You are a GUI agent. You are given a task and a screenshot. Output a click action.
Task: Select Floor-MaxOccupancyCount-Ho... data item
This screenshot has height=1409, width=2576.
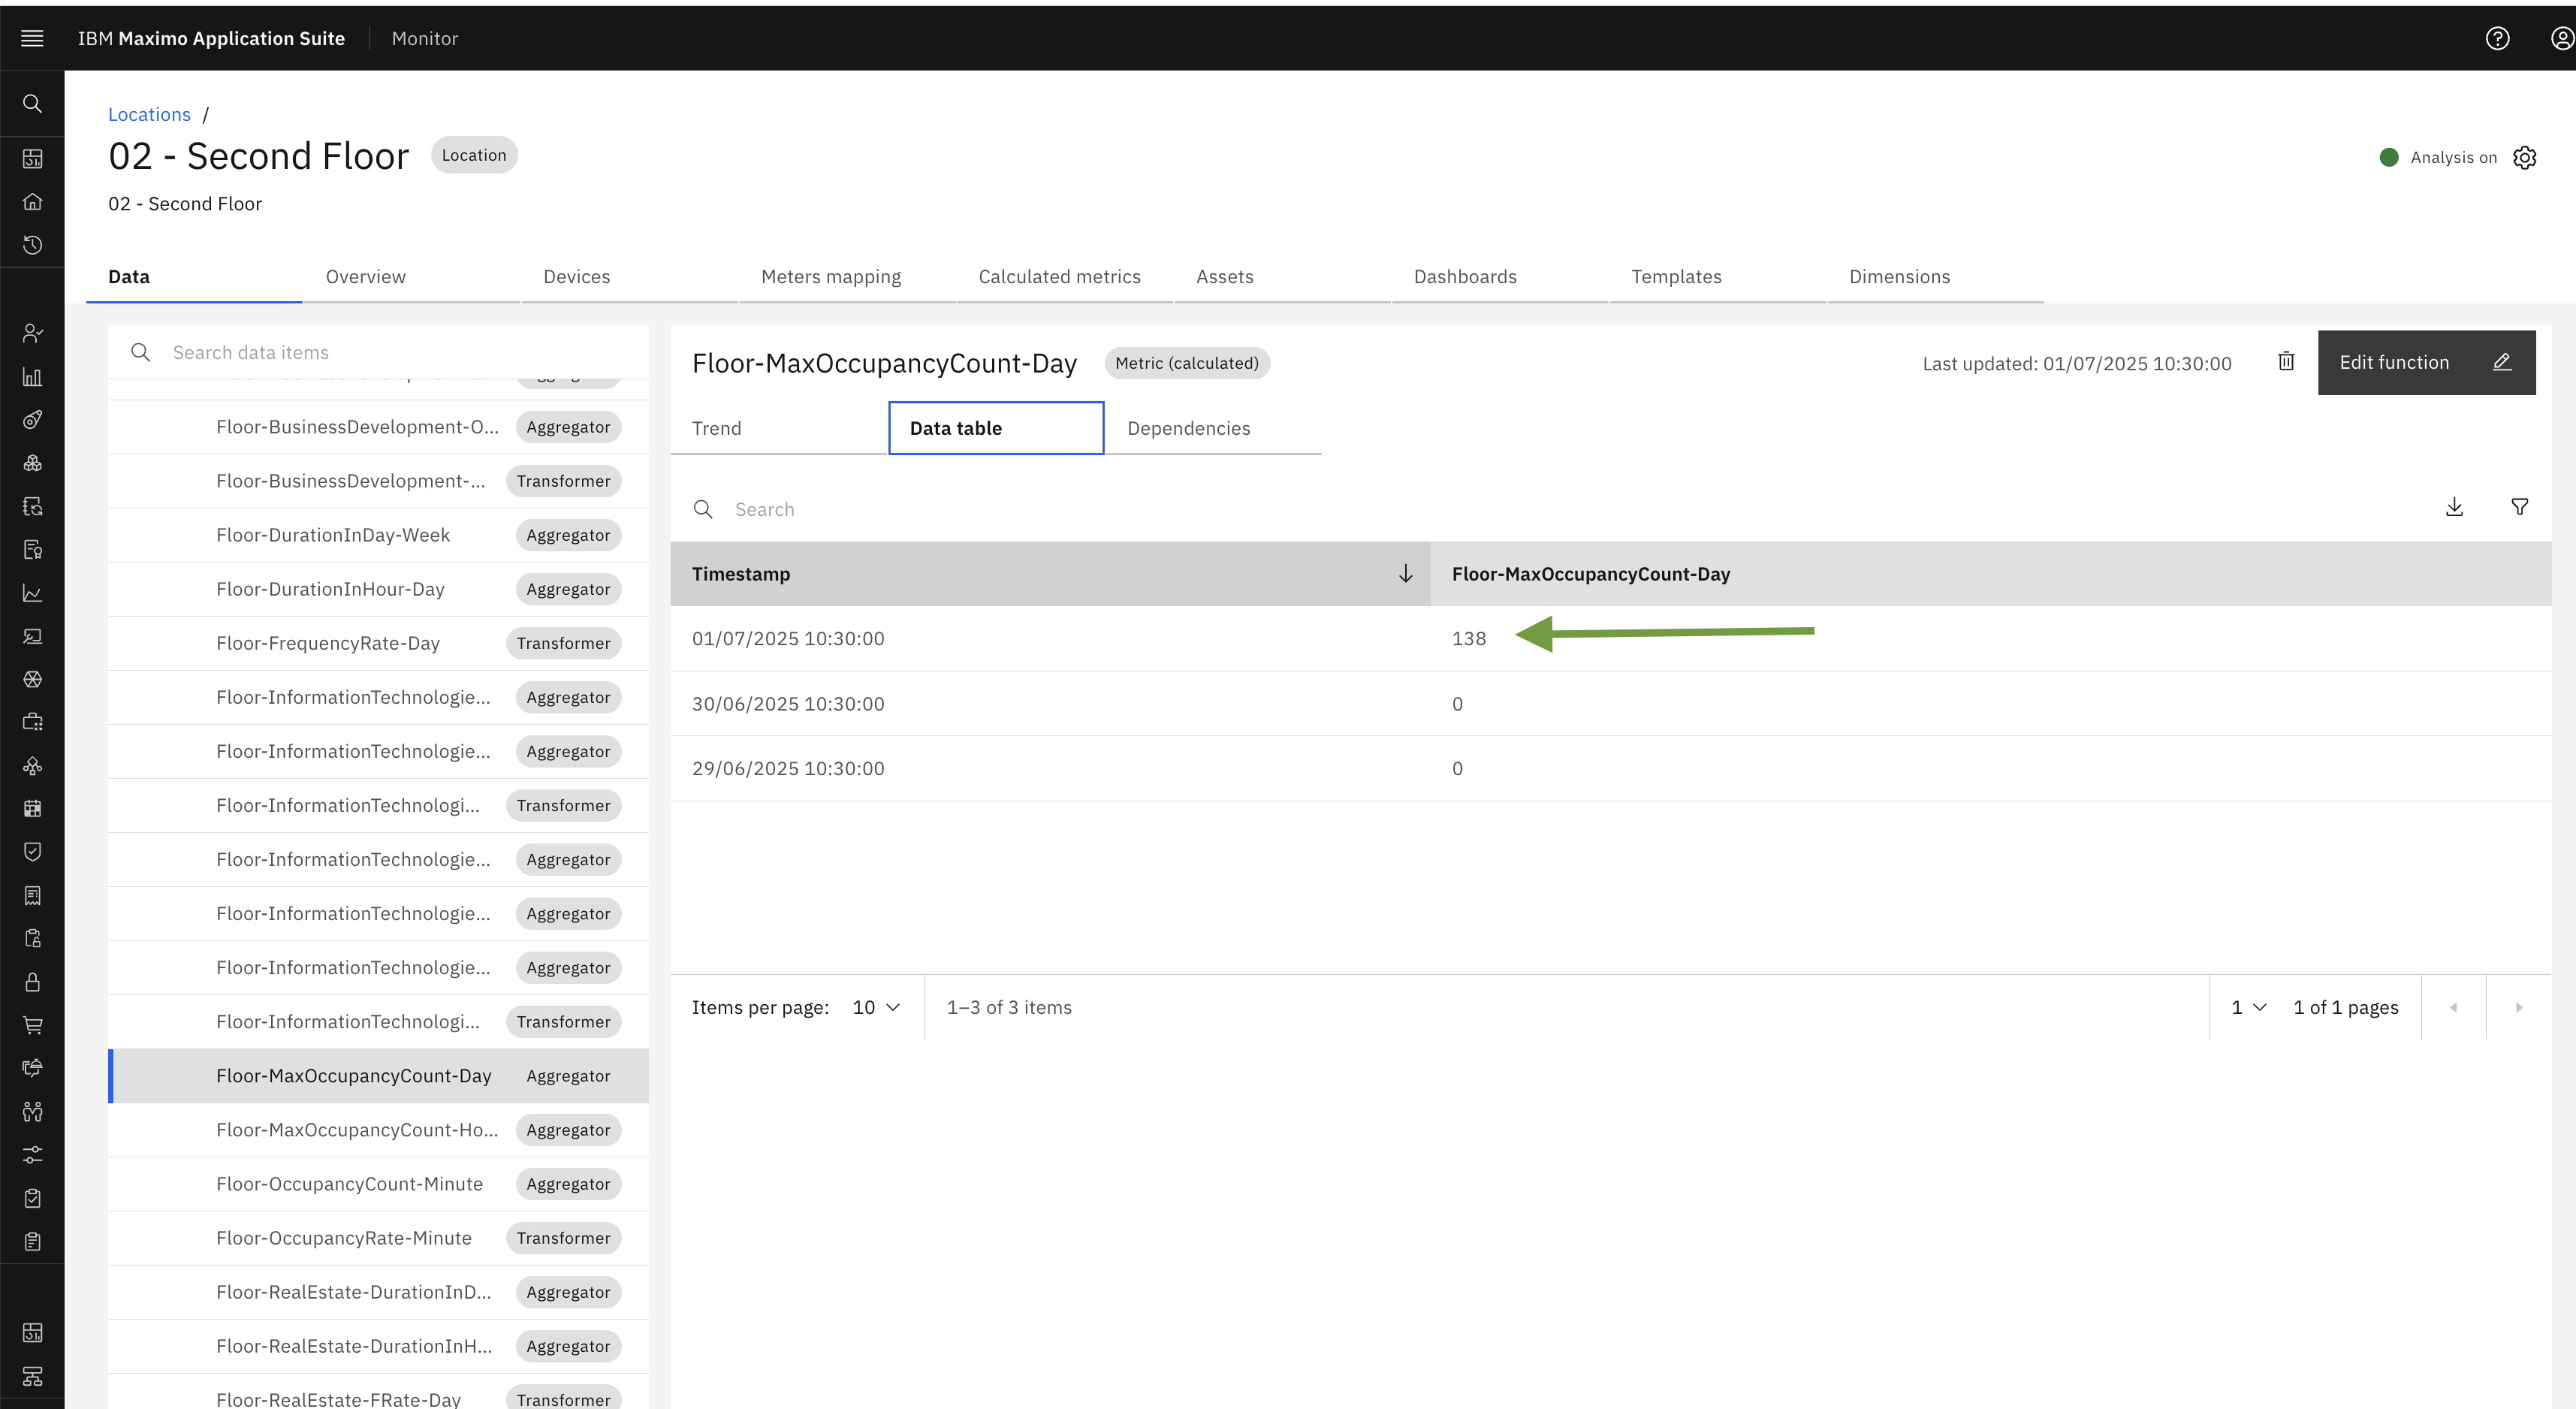378,1130
